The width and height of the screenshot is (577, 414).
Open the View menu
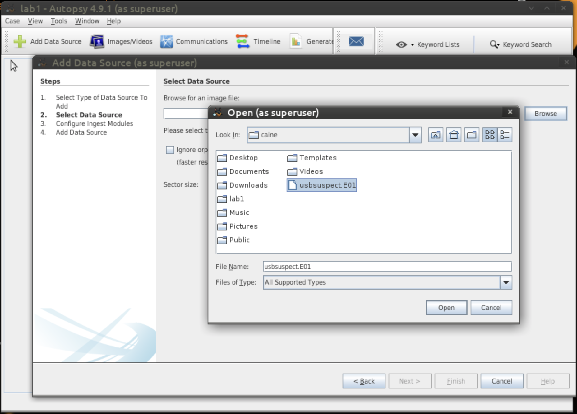pos(35,21)
